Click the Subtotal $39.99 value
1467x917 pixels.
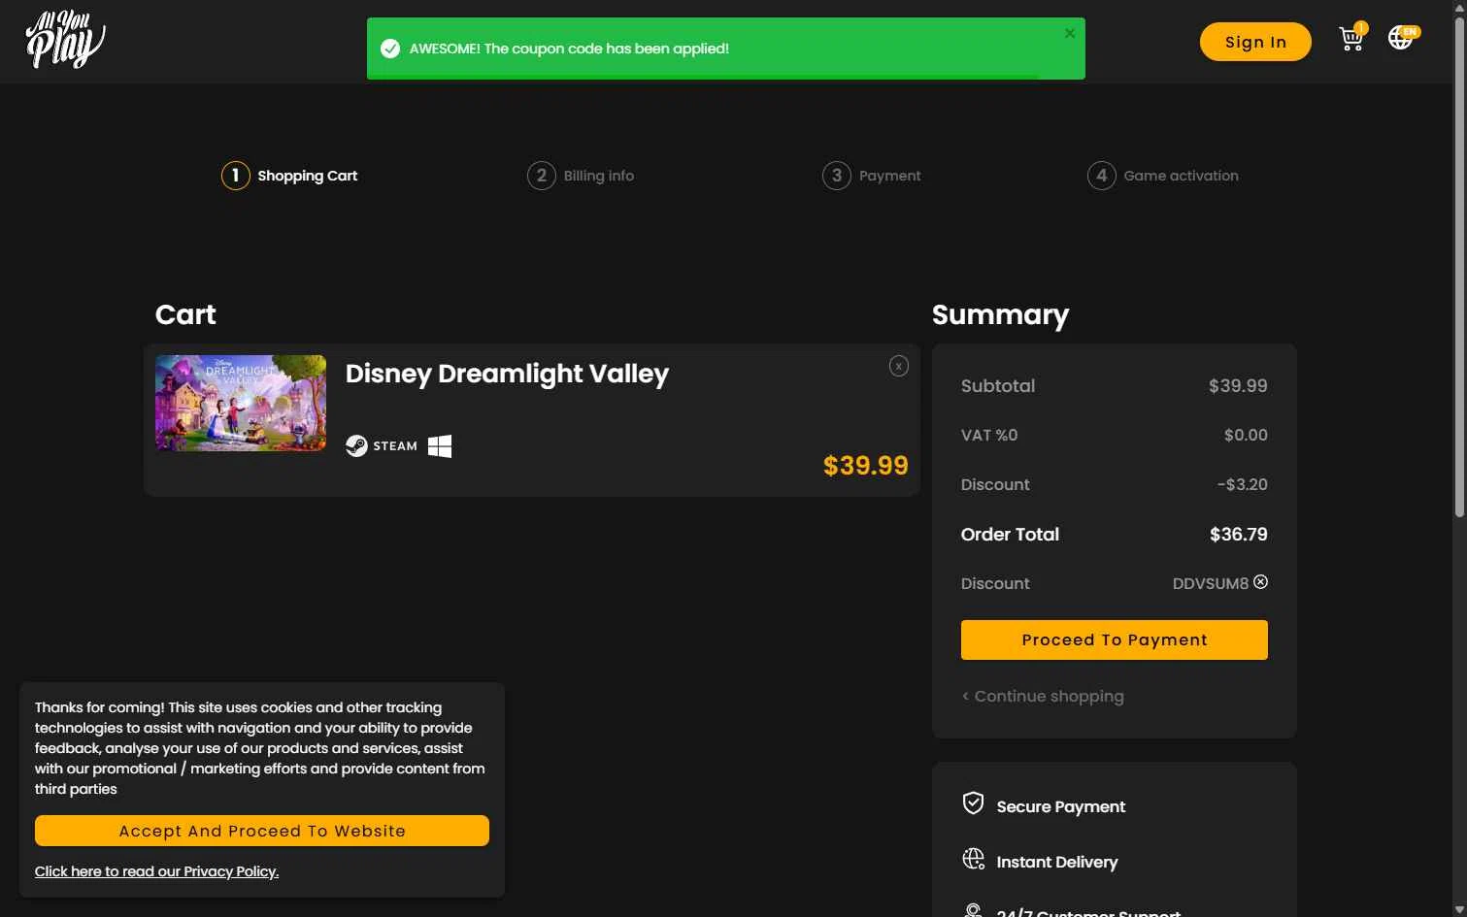1238,386
